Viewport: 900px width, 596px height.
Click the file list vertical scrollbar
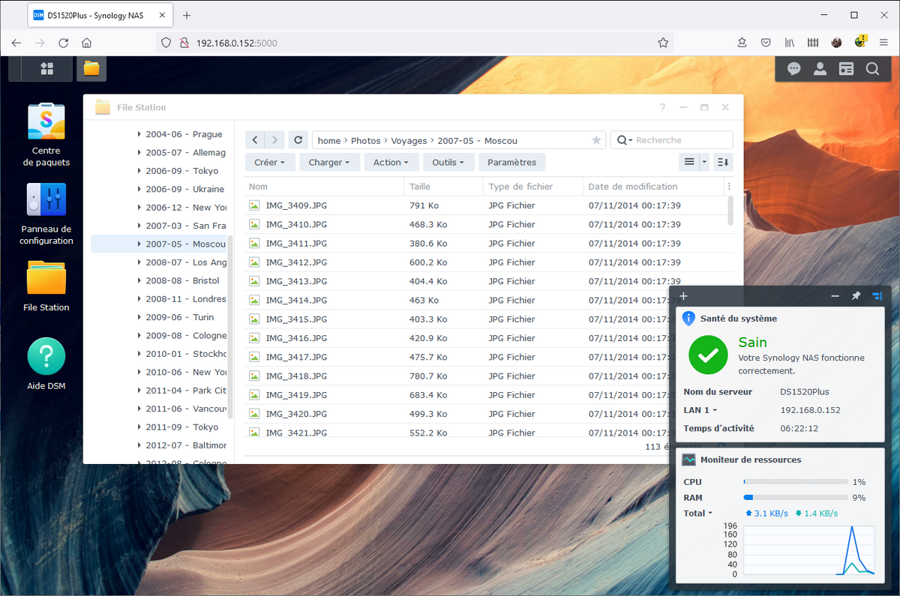(731, 211)
